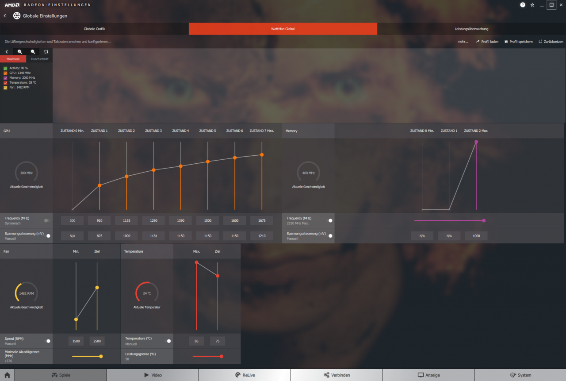566x381 pixels.
Task: Open the Anzeige monitor section
Action: pyautogui.click(x=428, y=375)
